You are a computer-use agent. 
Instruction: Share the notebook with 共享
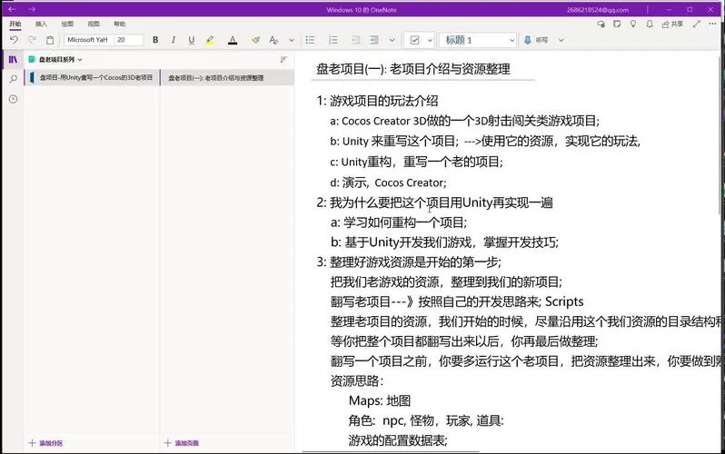[x=672, y=24]
